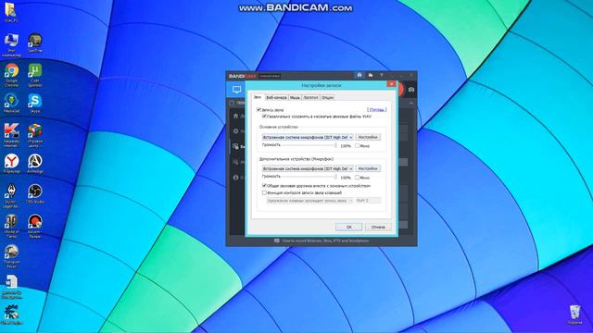
Task: Open settings for the primary sound device
Action: click(x=368, y=137)
